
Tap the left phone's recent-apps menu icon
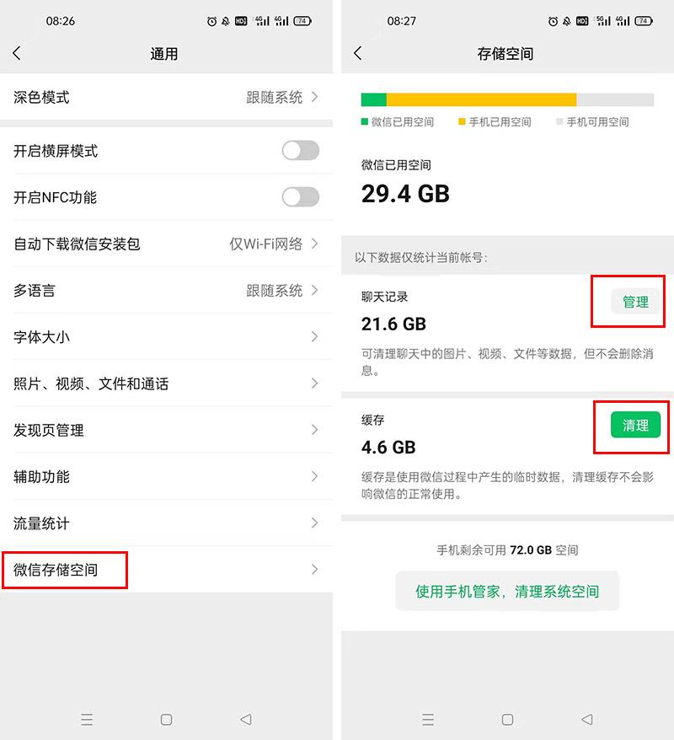point(87,720)
